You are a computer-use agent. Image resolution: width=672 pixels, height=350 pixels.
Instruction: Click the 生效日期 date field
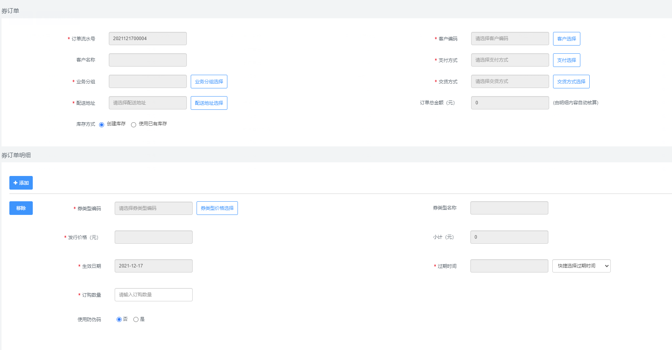(x=153, y=266)
